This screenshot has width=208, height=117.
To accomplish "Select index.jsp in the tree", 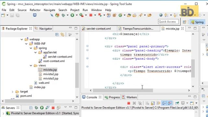I will (x=37, y=87).
